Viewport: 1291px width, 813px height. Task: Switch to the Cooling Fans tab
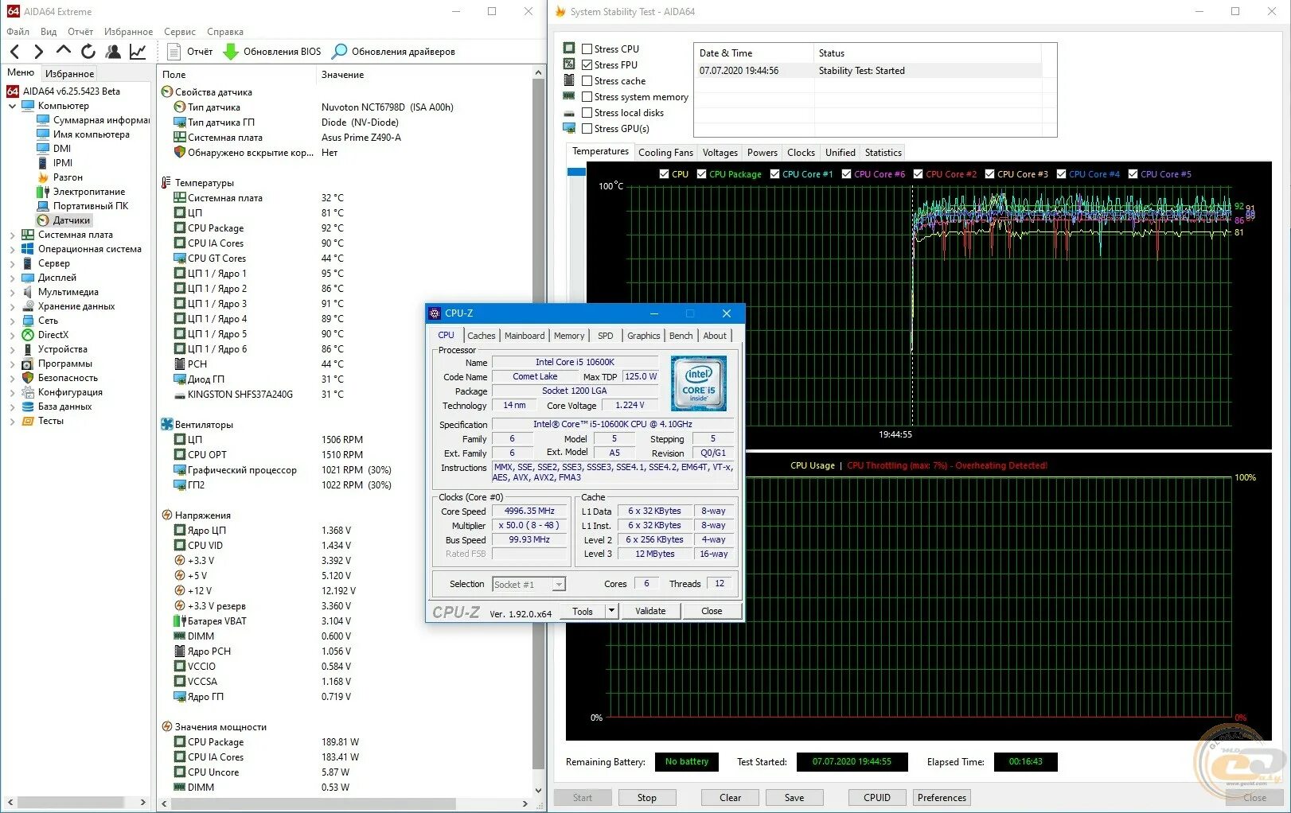[x=665, y=153]
